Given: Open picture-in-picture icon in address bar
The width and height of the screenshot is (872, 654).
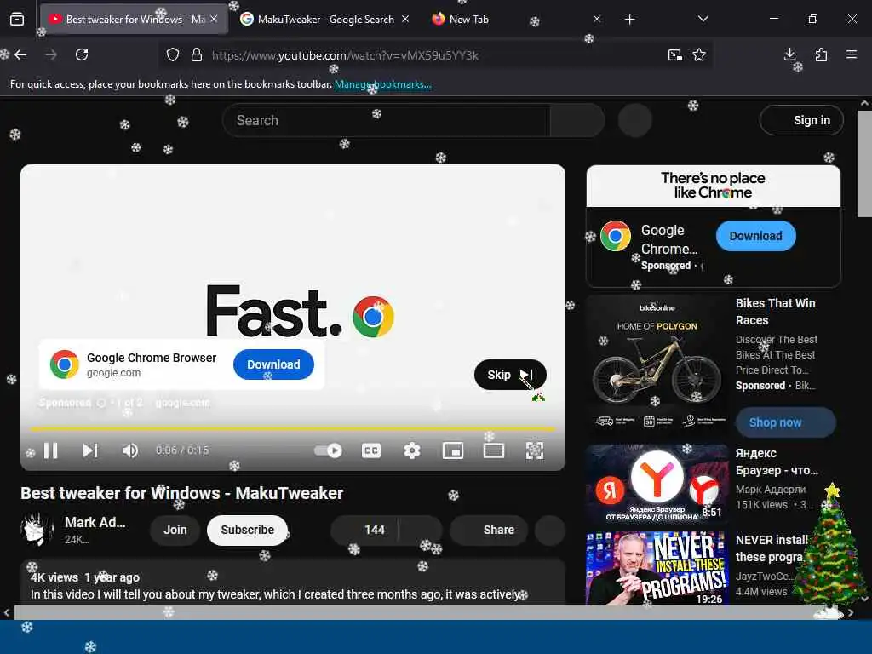Looking at the screenshot, I should coord(674,55).
